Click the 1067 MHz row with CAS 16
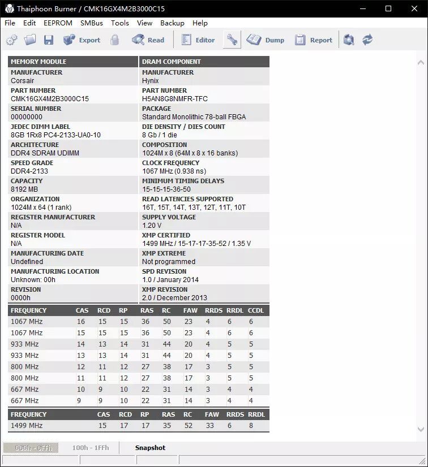Image resolution: width=428 pixels, height=467 pixels. point(139,322)
